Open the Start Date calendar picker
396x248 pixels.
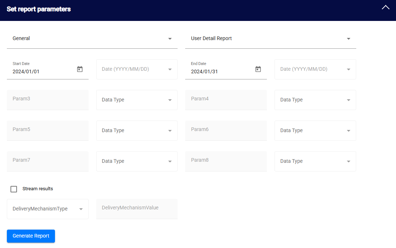point(80,69)
